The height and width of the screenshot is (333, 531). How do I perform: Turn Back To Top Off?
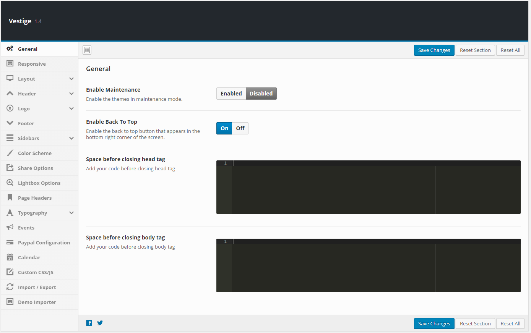point(240,128)
